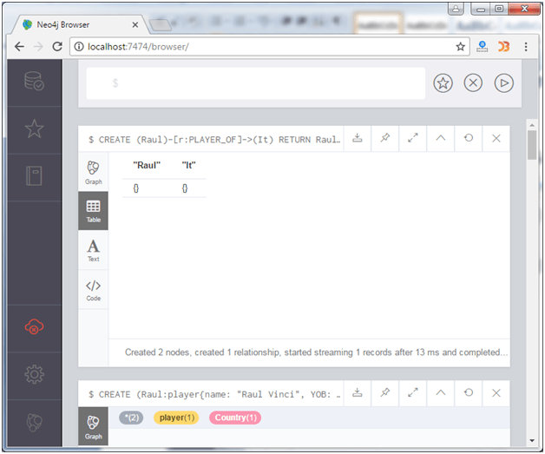Clear the editor with the circled X
Screen dimensions: 545x454
(x=473, y=83)
